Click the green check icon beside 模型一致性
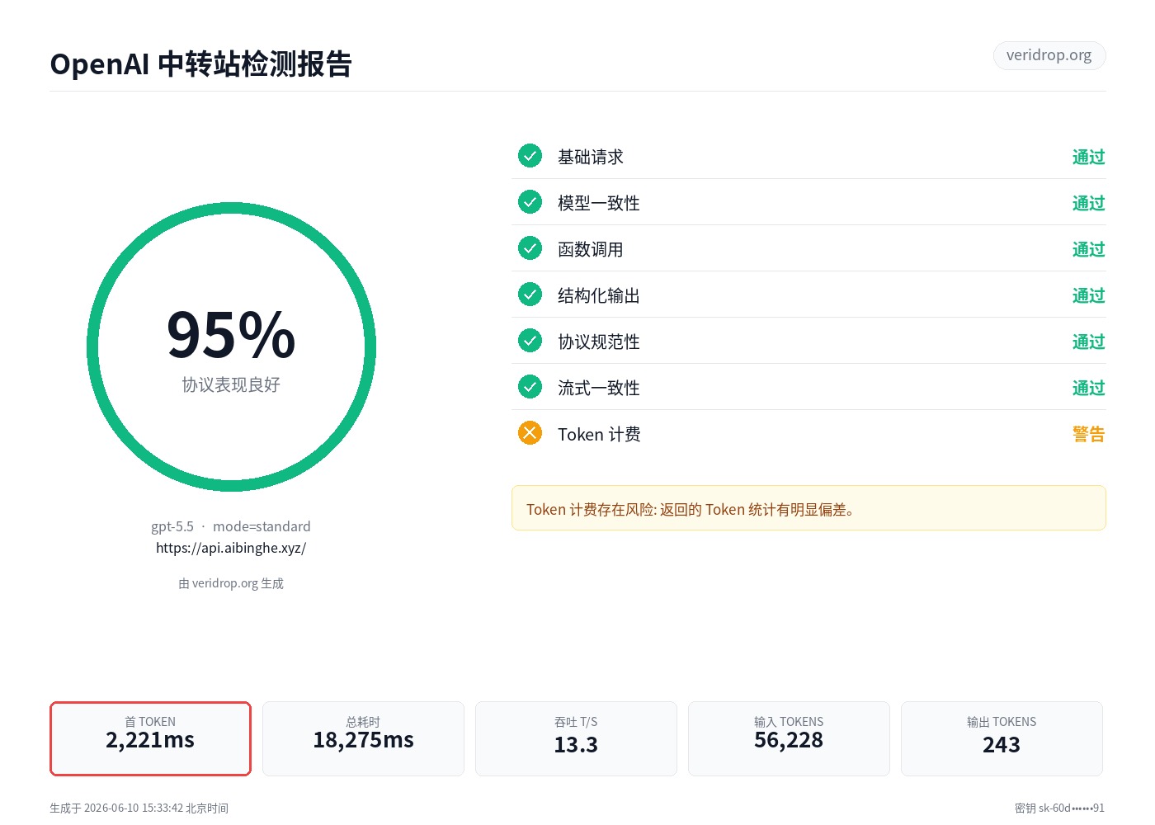Viewport: 1155px width, 825px height. coord(530,202)
